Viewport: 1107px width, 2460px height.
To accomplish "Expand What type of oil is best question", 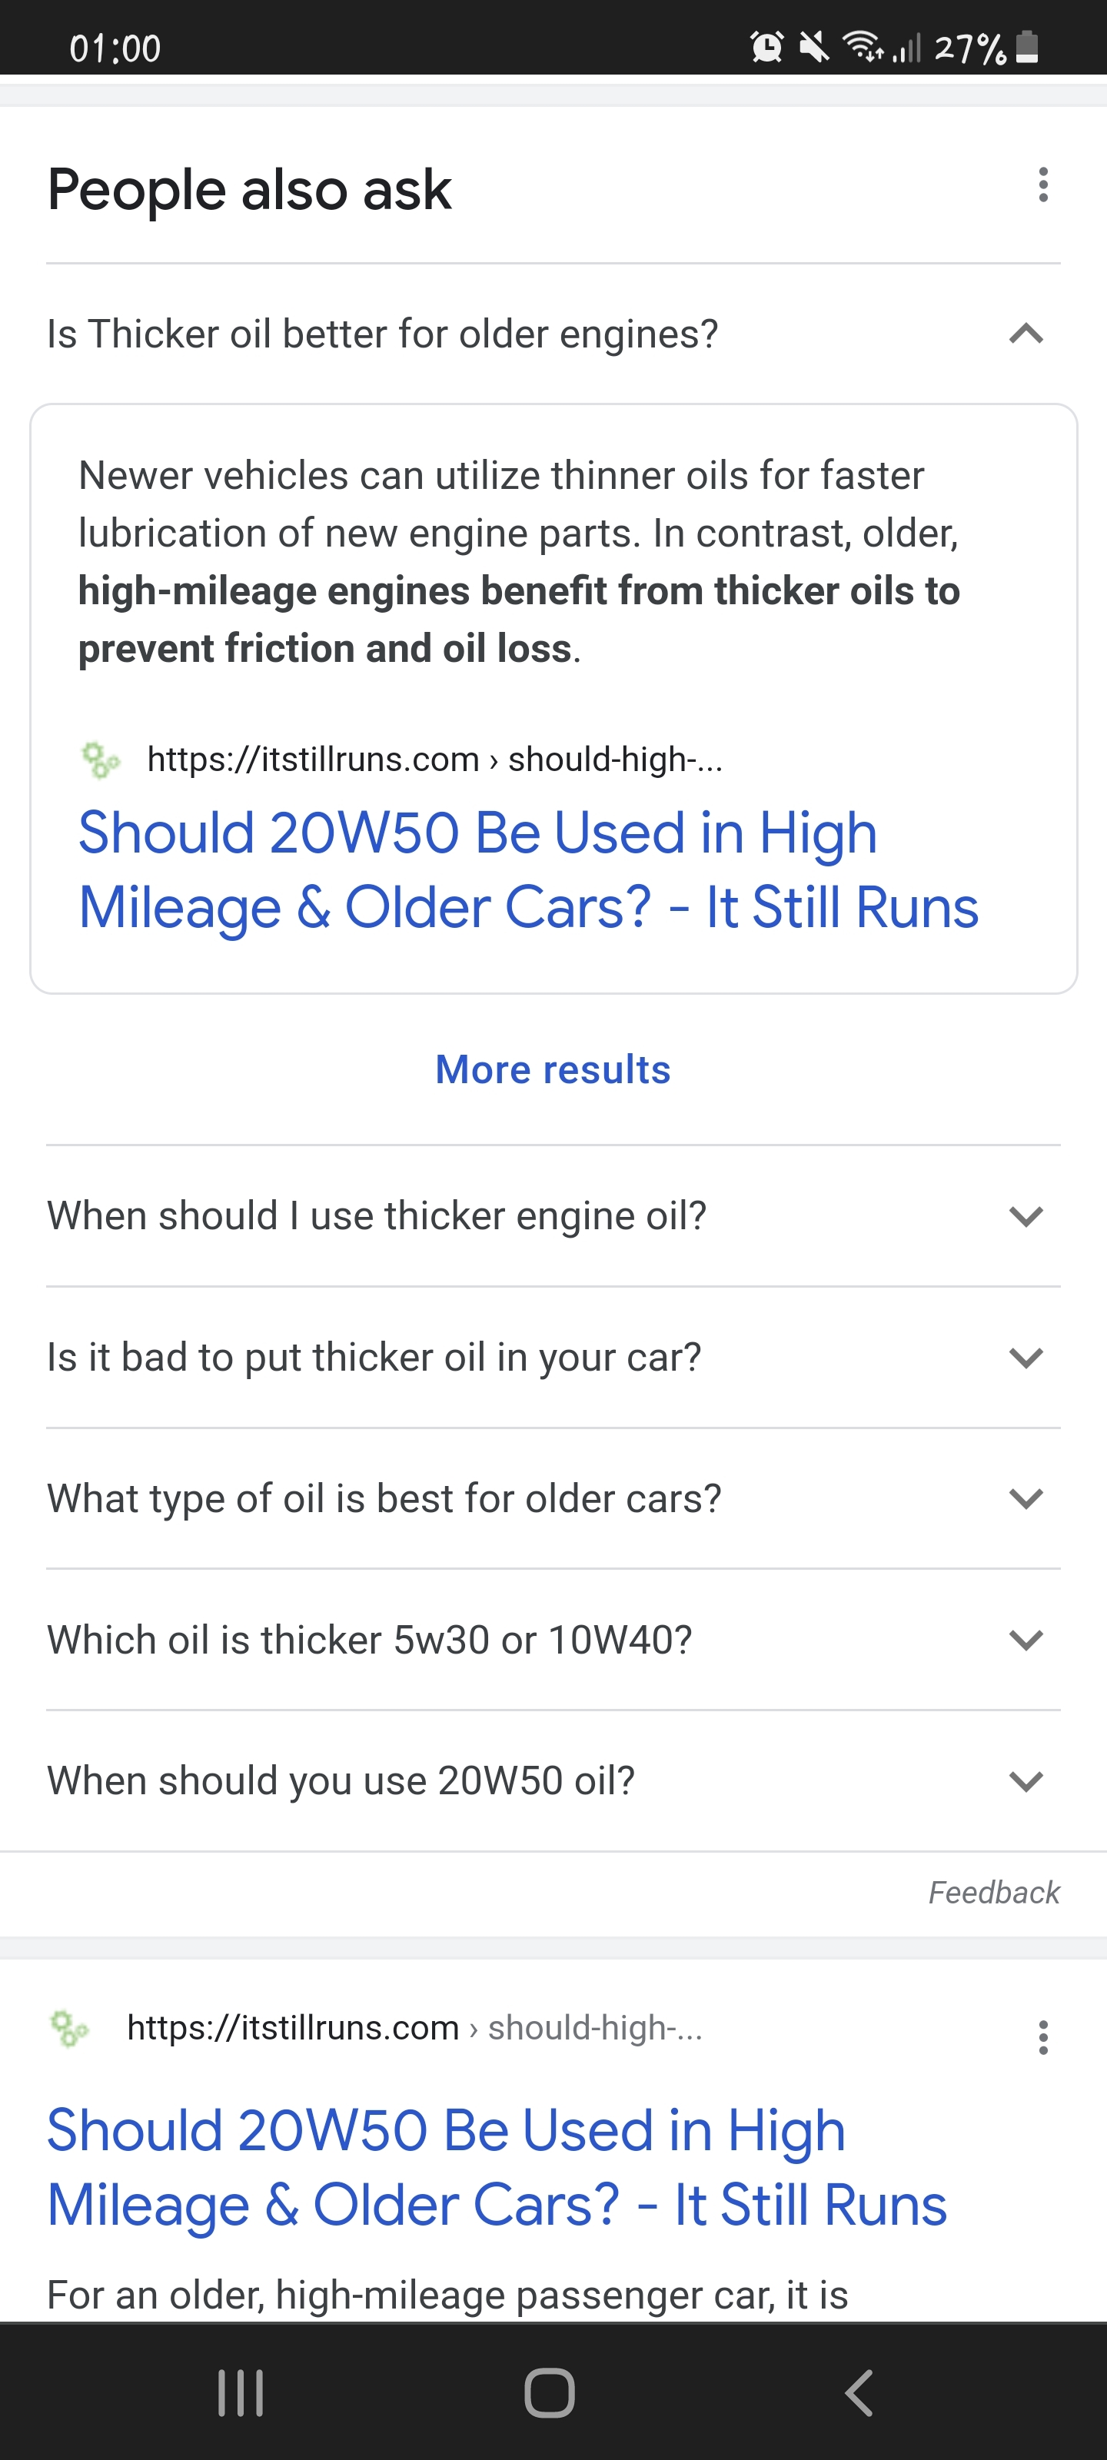I will click(553, 1498).
